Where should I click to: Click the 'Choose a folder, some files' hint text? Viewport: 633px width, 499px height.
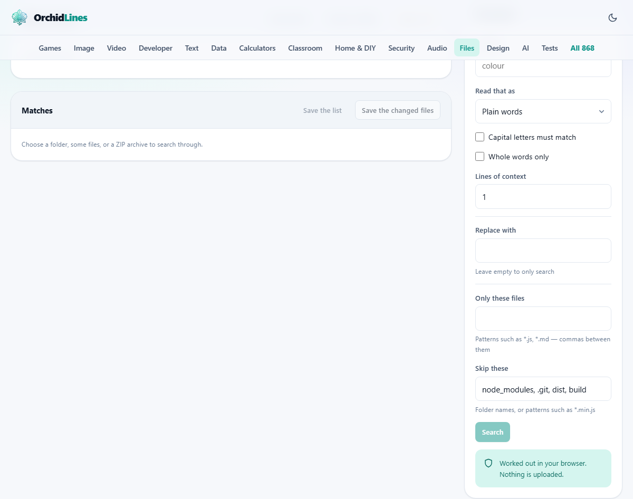pos(112,144)
